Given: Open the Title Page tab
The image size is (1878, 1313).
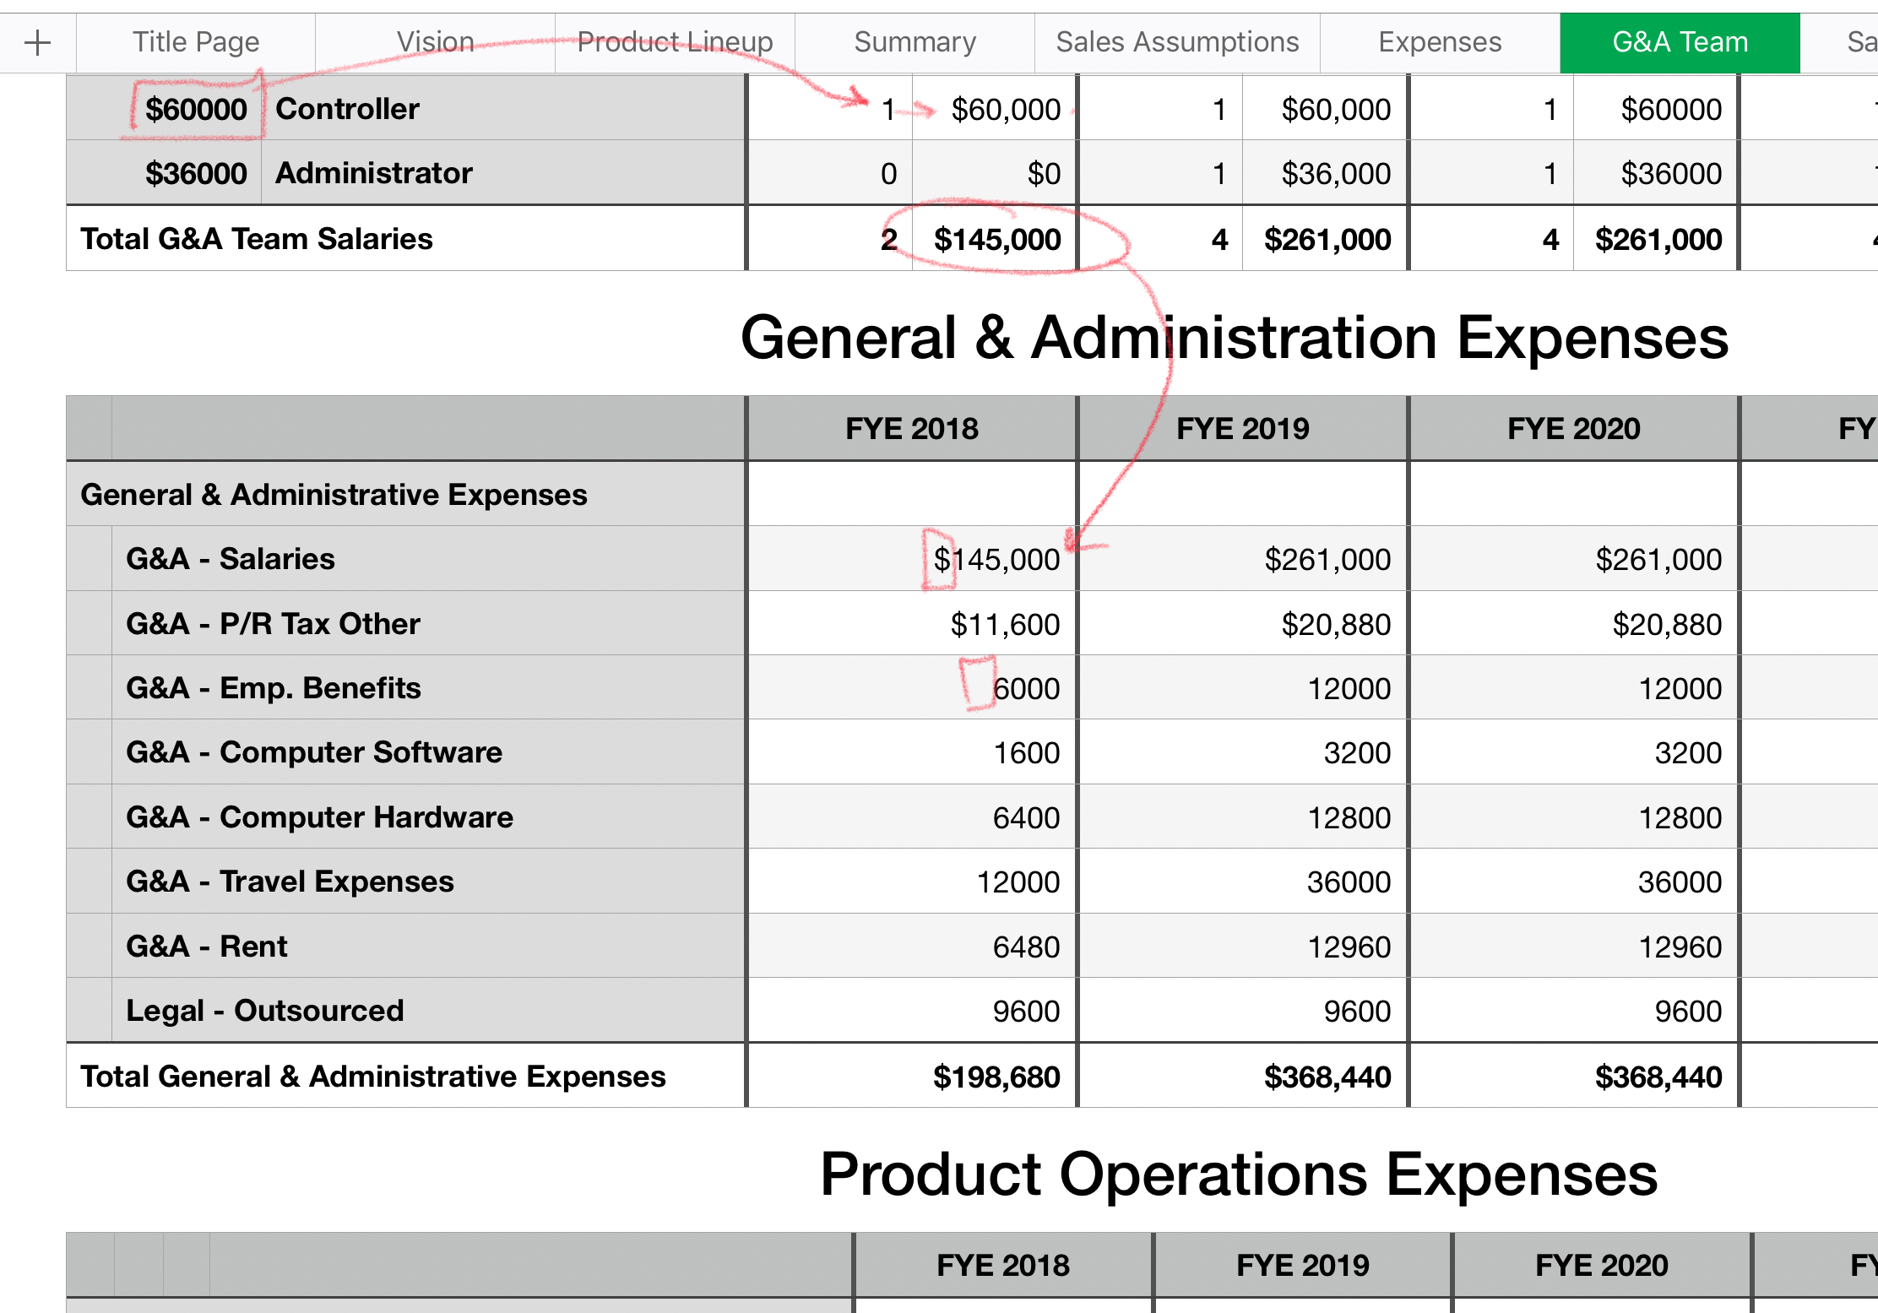Looking at the screenshot, I should click(x=196, y=42).
